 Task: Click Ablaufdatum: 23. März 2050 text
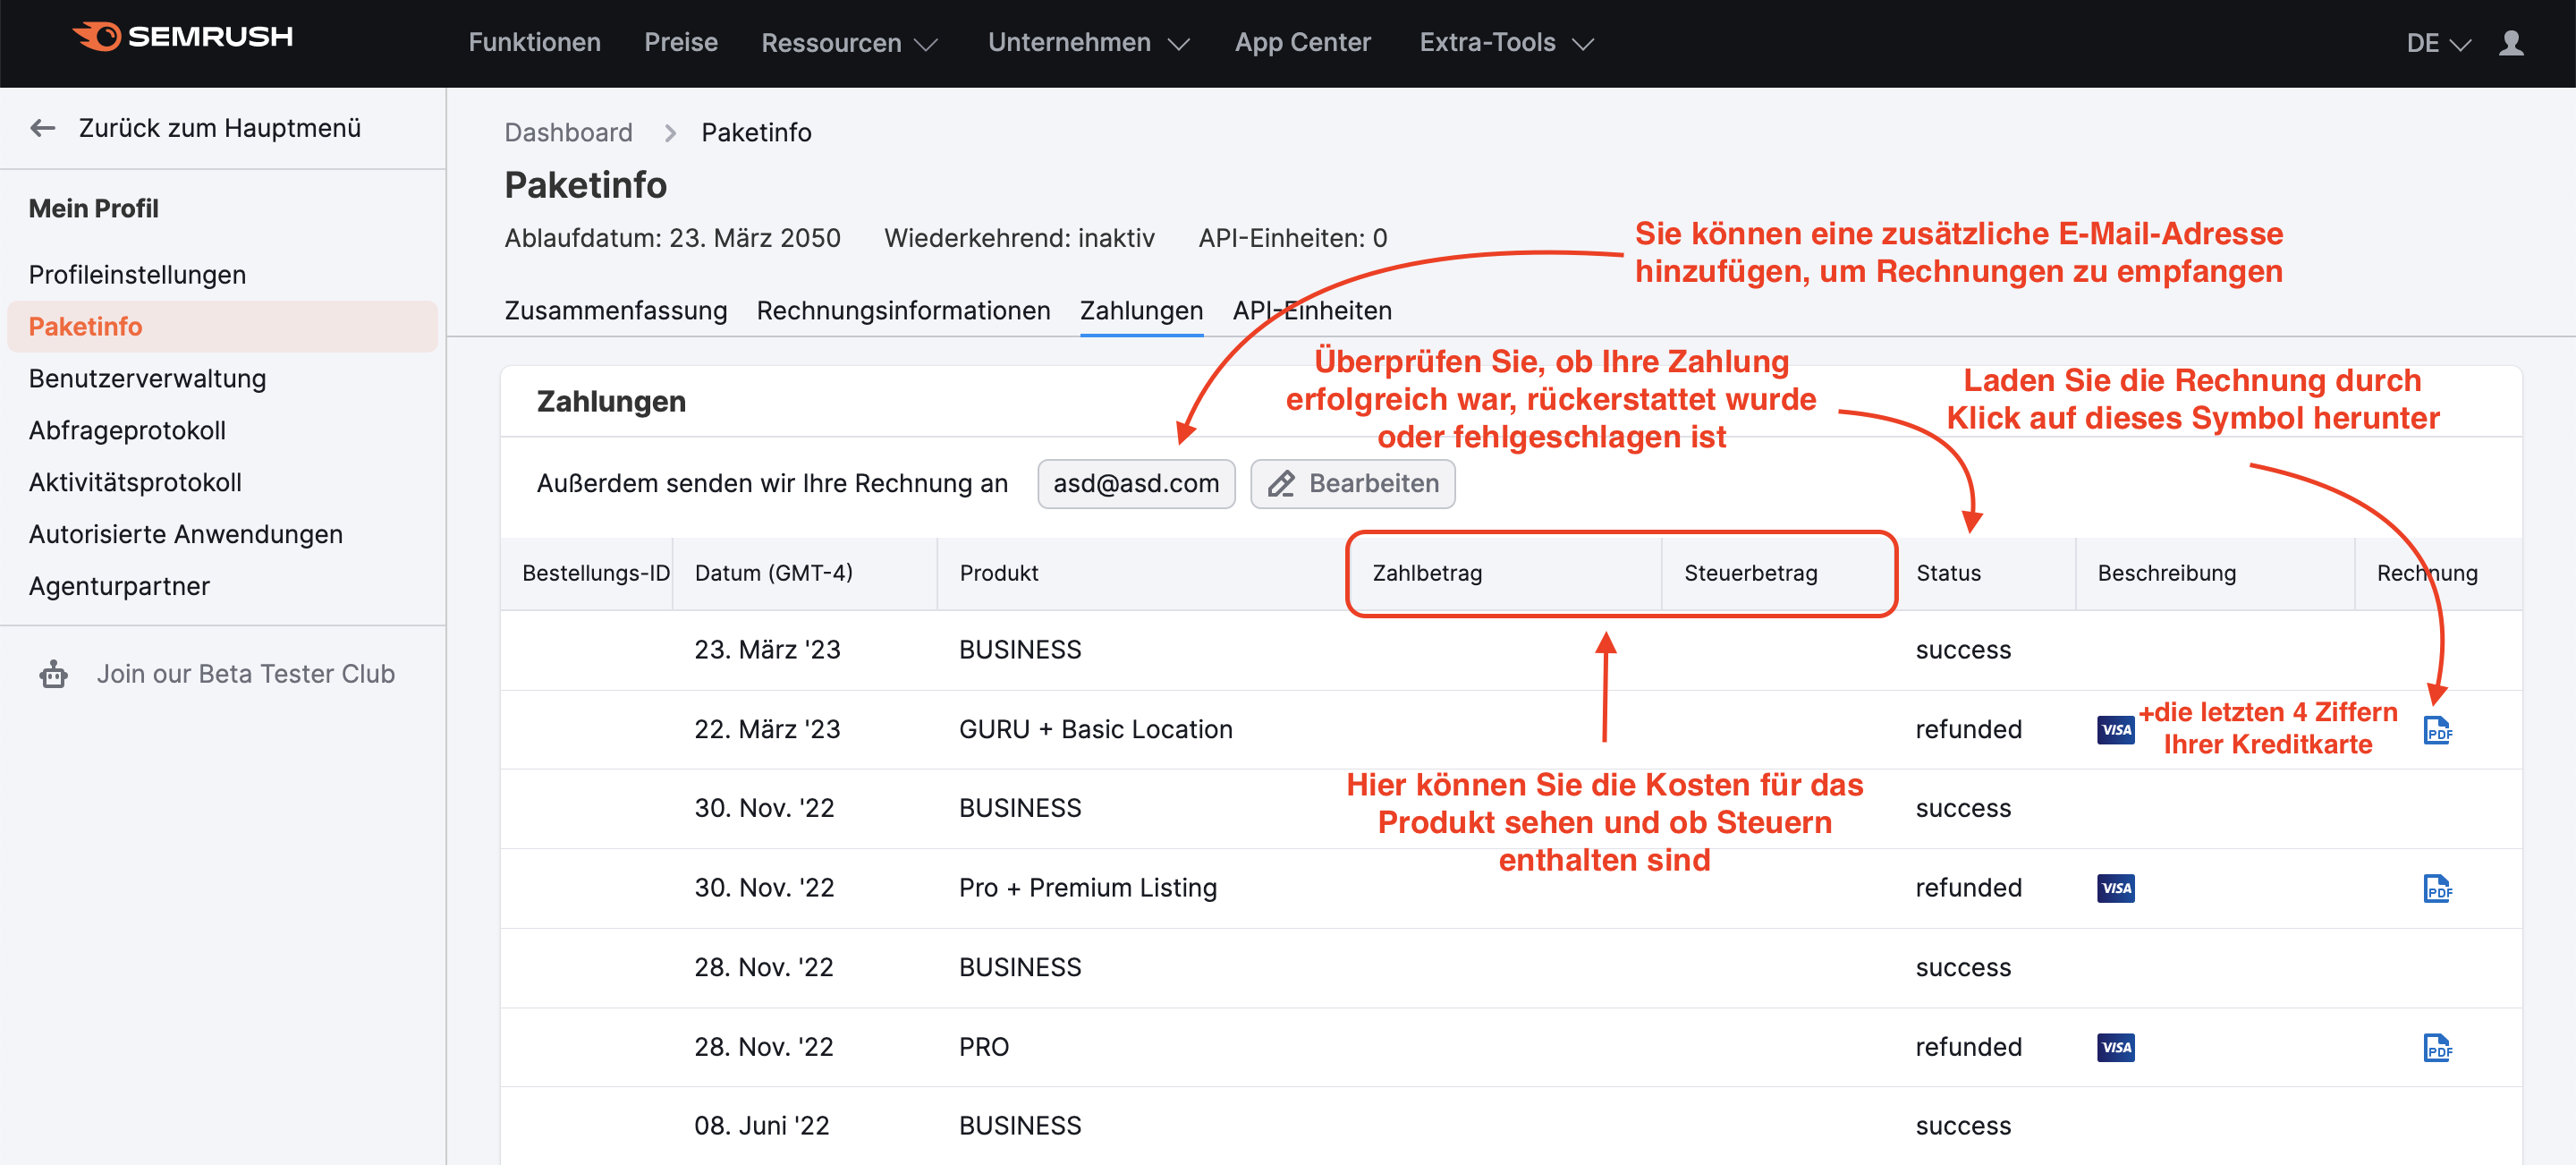672,238
